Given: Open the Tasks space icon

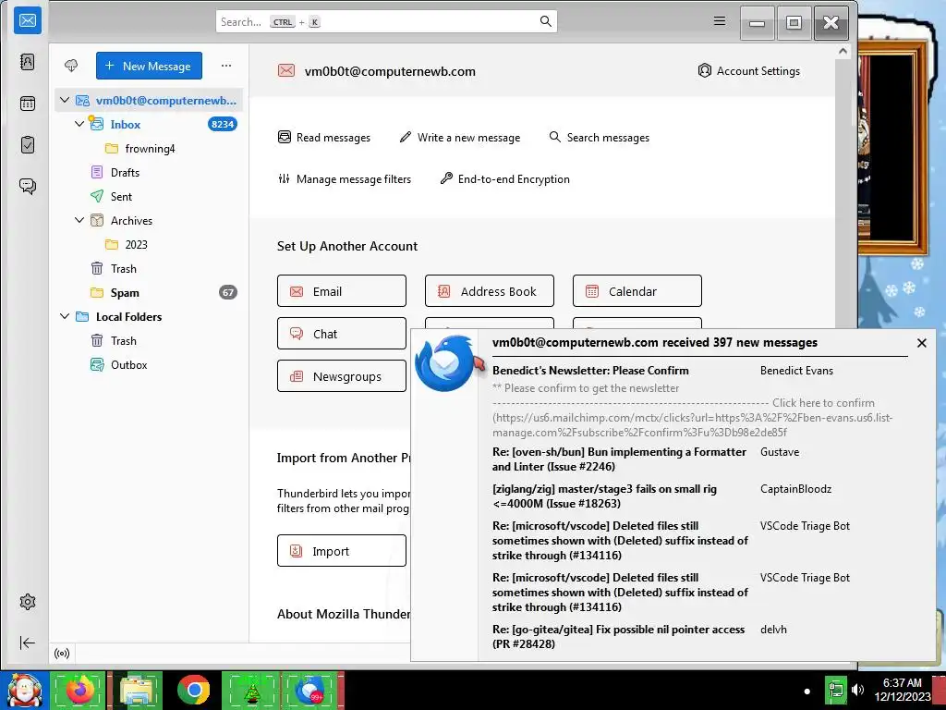Looking at the screenshot, I should pyautogui.click(x=28, y=144).
